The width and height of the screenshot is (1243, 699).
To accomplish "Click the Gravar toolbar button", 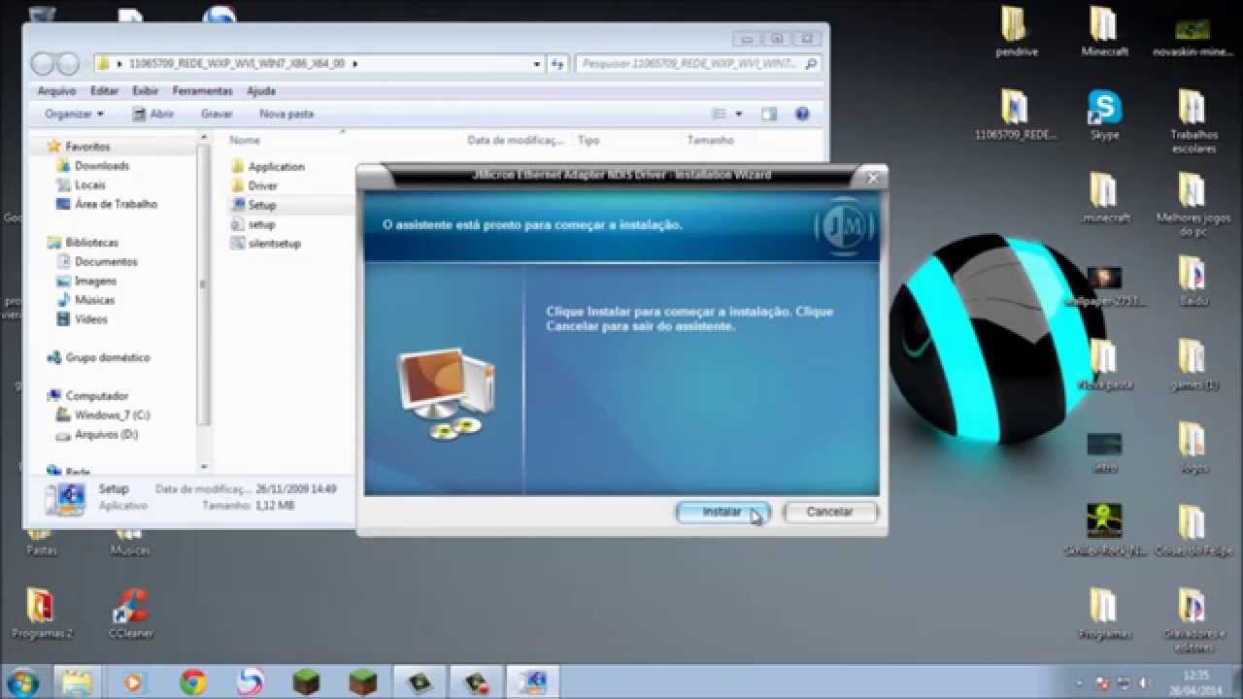I will pyautogui.click(x=217, y=114).
